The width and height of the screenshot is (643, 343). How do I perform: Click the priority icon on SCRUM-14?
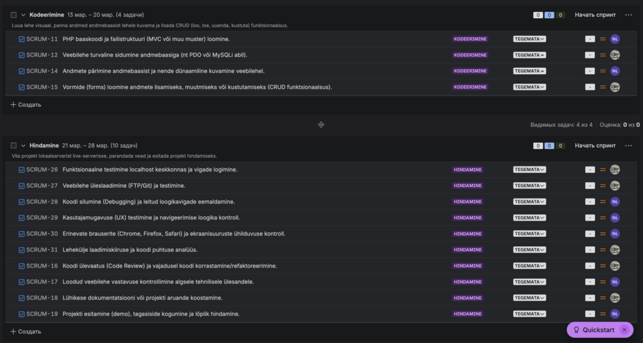(x=603, y=71)
